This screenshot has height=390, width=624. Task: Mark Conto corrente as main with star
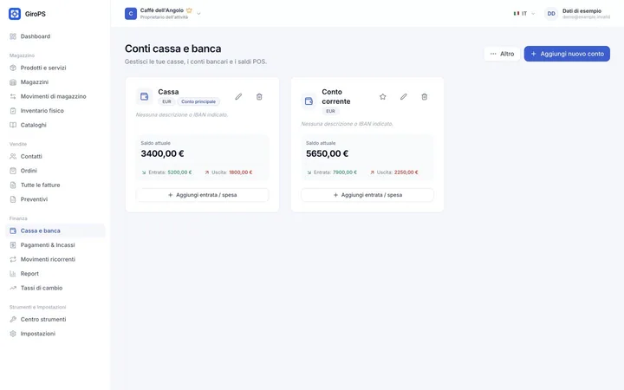point(382,97)
